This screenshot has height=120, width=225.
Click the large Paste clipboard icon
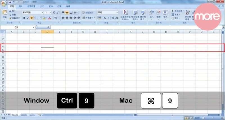(x=4, y=12)
